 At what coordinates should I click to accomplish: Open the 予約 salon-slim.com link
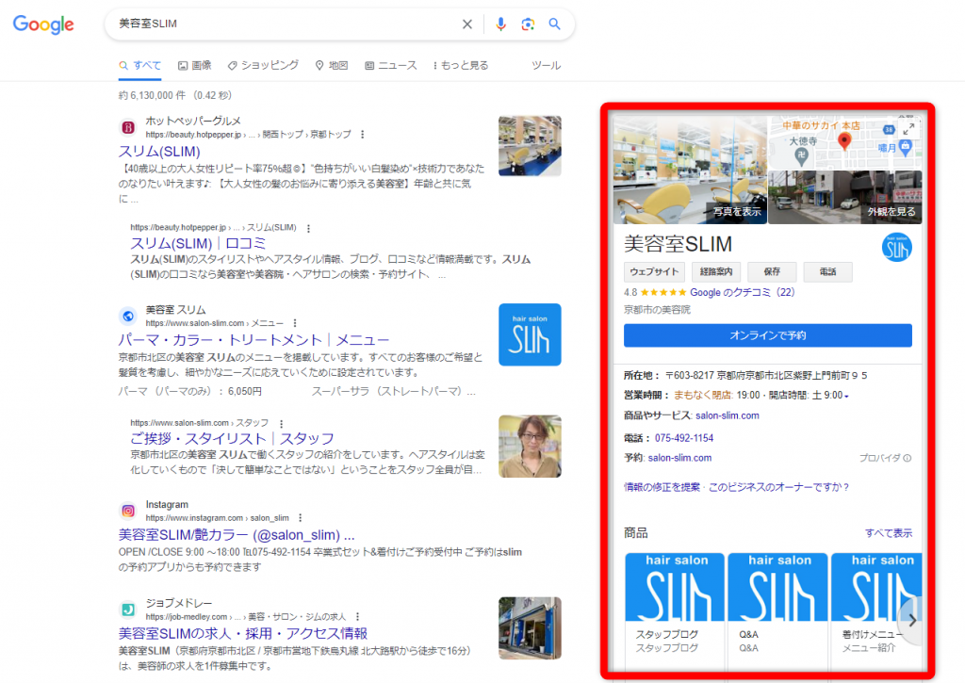[x=679, y=458]
